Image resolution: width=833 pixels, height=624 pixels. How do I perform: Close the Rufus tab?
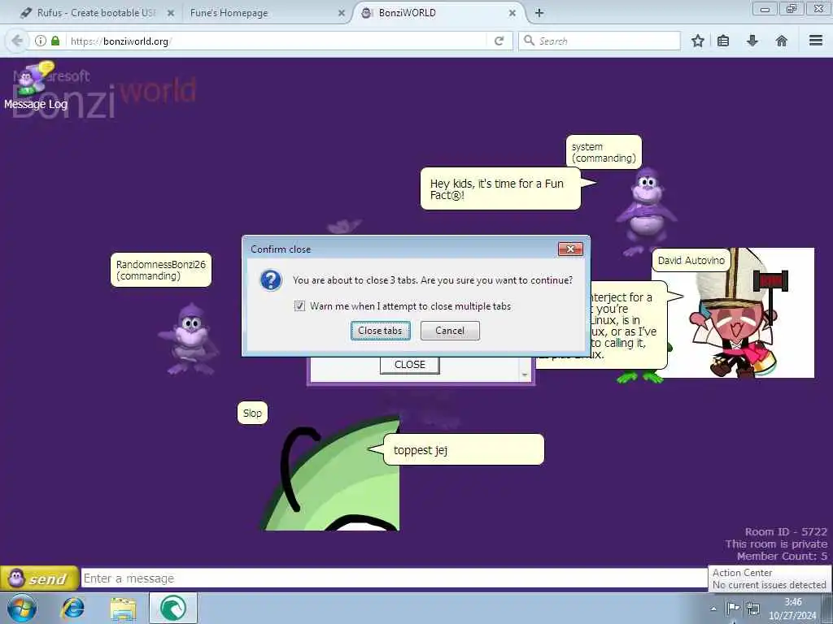pyautogui.click(x=171, y=13)
